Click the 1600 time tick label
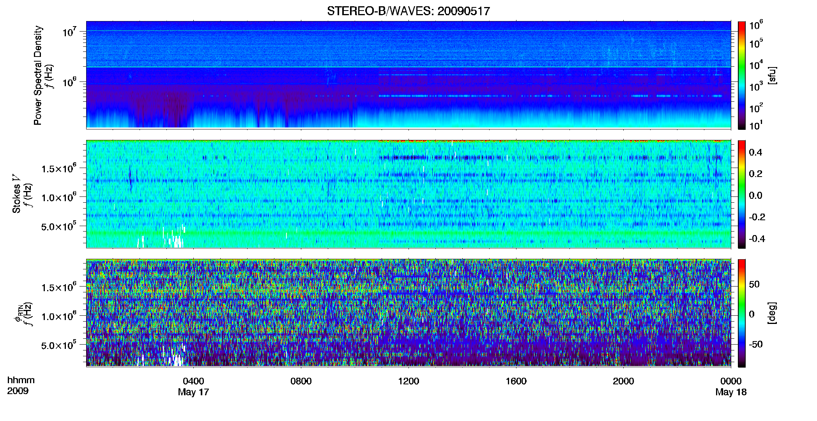 pos(516,381)
